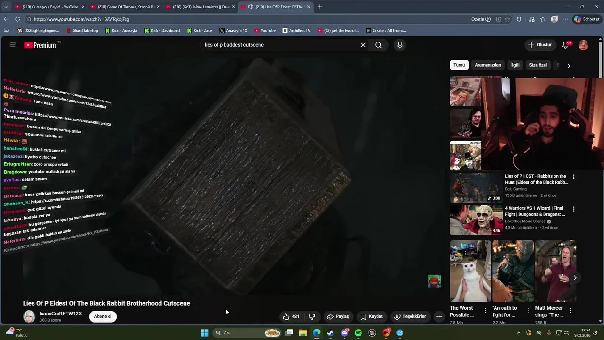Open options for An oath to fight for short

tap(528, 311)
